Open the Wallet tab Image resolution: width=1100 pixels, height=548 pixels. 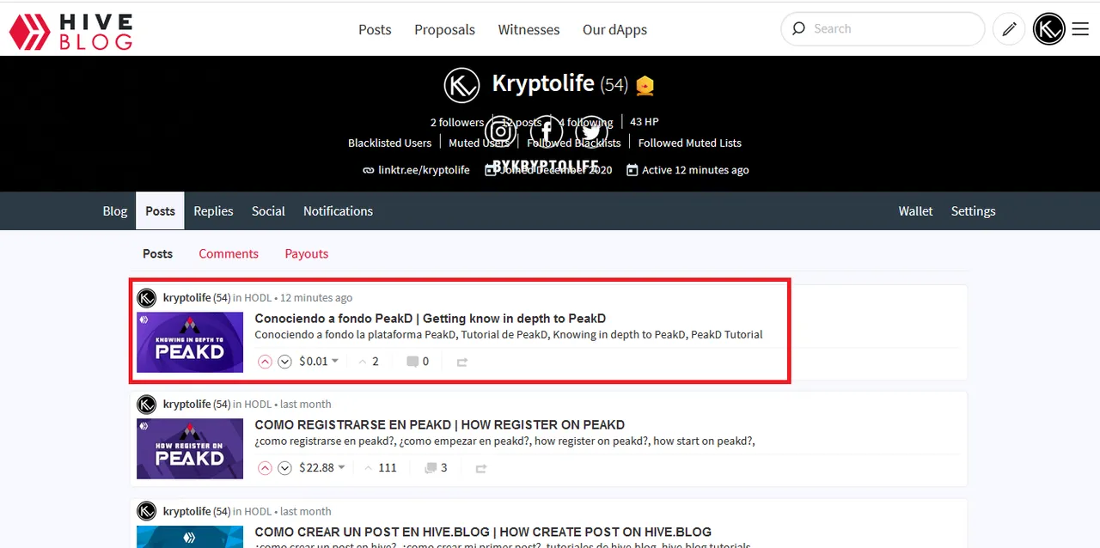tap(915, 211)
